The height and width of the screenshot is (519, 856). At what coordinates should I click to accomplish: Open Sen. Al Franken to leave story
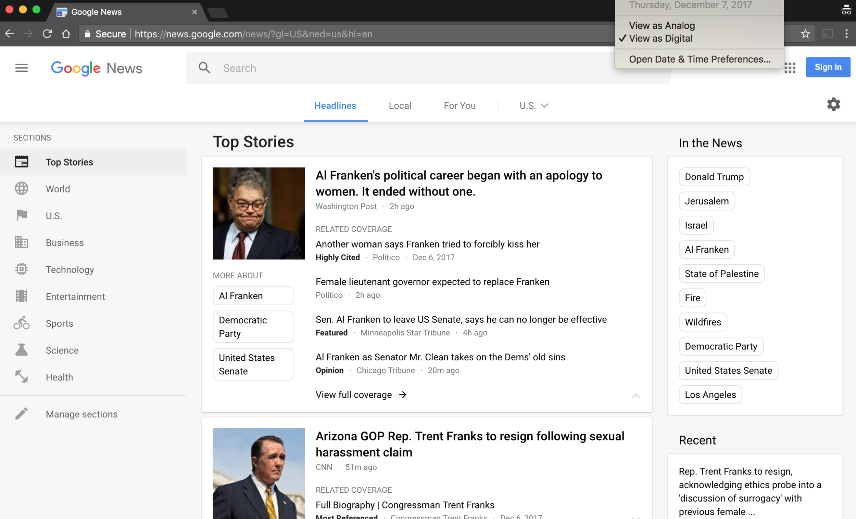(461, 319)
